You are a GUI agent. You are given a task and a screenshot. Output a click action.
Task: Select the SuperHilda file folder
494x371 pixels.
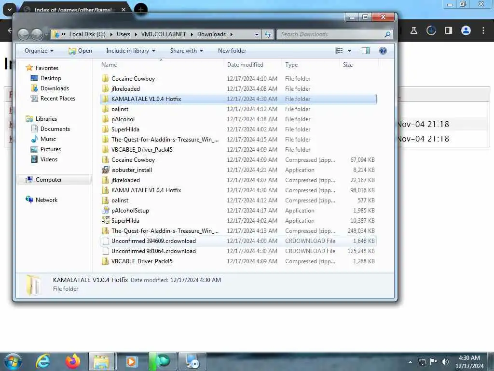(238, 129)
